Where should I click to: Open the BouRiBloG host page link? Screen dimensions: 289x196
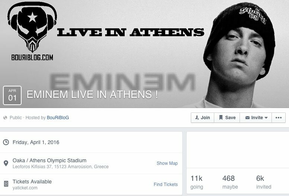point(58,118)
